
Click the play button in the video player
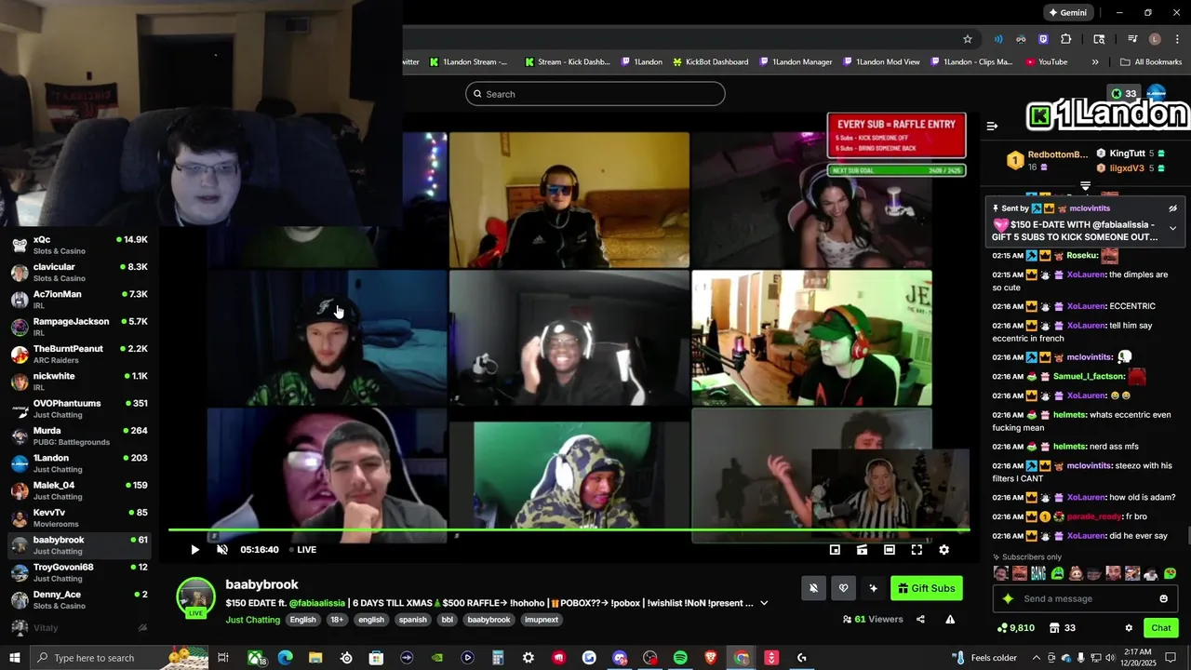[194, 550]
